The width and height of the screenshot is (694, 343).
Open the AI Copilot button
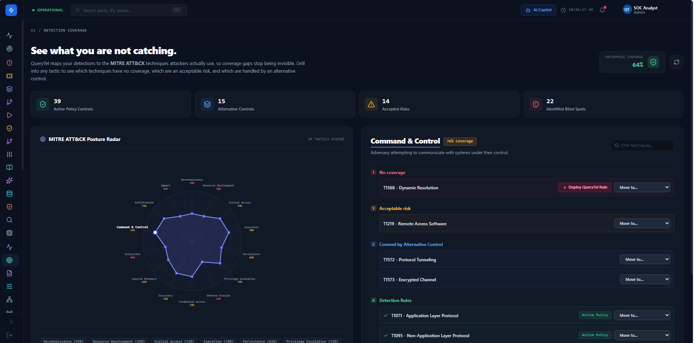(539, 10)
